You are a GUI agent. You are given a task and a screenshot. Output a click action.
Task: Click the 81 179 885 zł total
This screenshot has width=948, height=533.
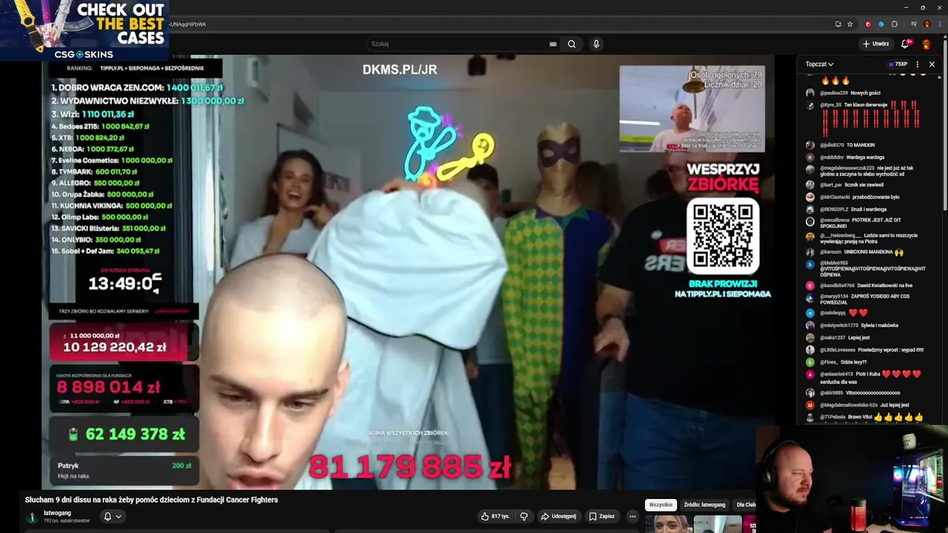[x=410, y=467]
